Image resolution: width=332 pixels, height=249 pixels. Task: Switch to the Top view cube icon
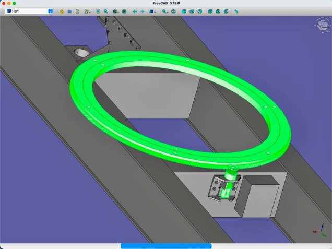(x=192, y=11)
